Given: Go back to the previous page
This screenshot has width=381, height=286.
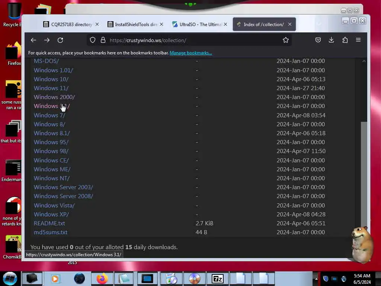Looking at the screenshot, I should coord(33,40).
